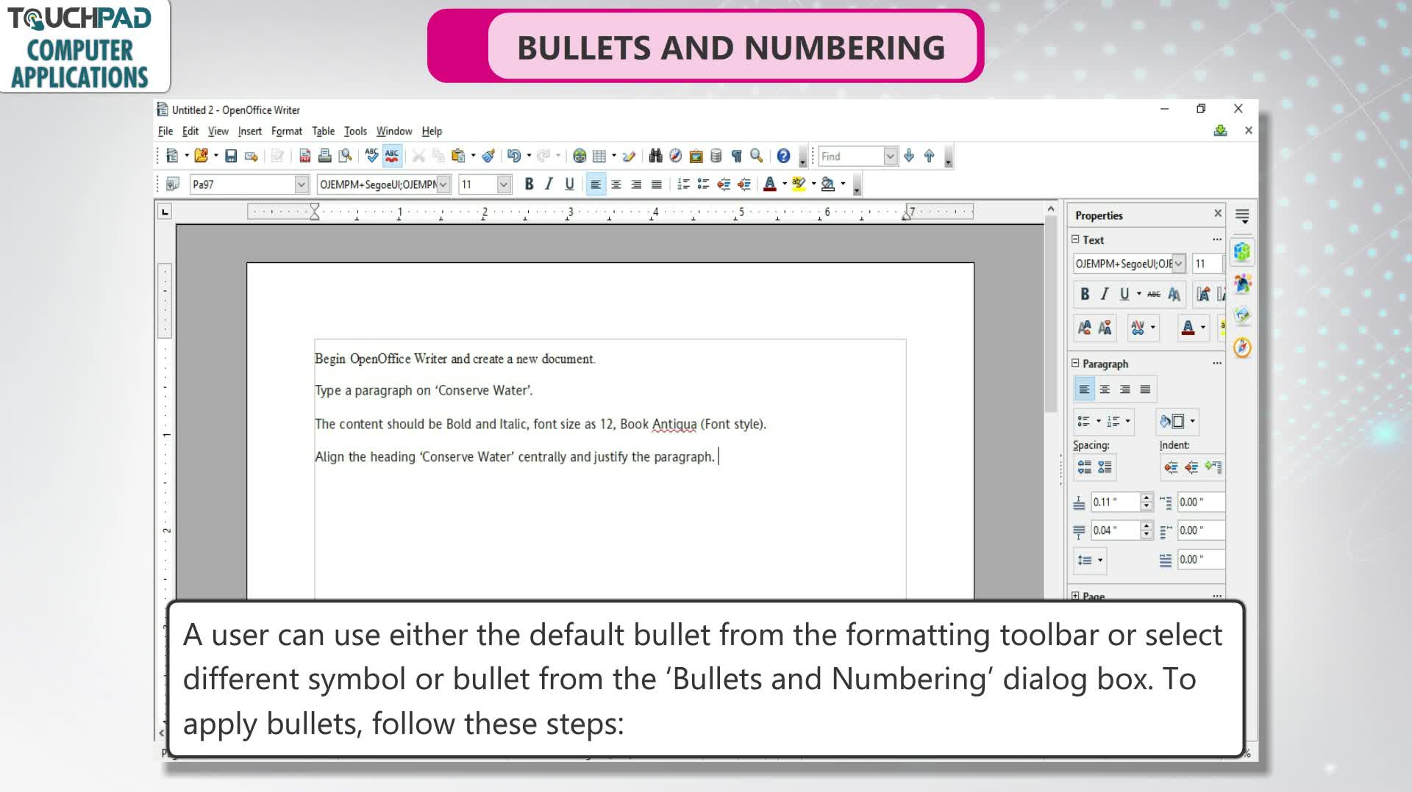Run the Spelling and Grammar check icon

[x=371, y=156]
